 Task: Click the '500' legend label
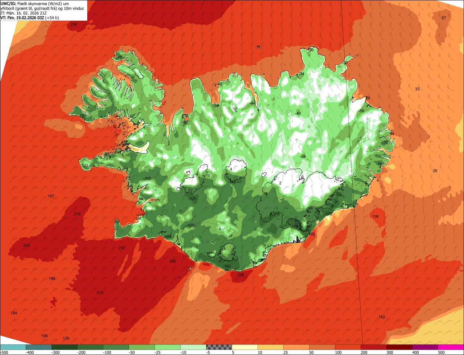442,352
